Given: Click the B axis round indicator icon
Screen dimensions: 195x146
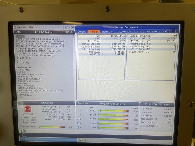Looking at the screenshot, I should (78, 123).
